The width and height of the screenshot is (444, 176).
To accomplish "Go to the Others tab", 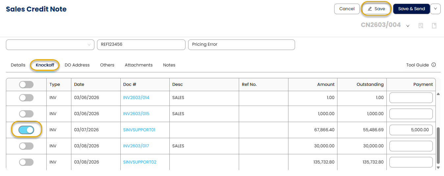I will coord(107,65).
